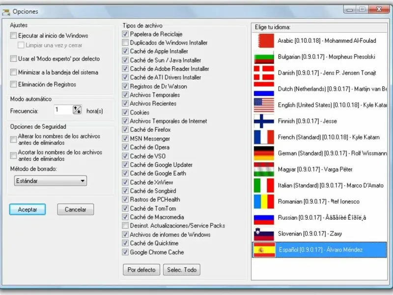Screen dimensions: 393x295
Task: Enable Ejecutar al inicio de Windows
Action: pyautogui.click(x=14, y=35)
